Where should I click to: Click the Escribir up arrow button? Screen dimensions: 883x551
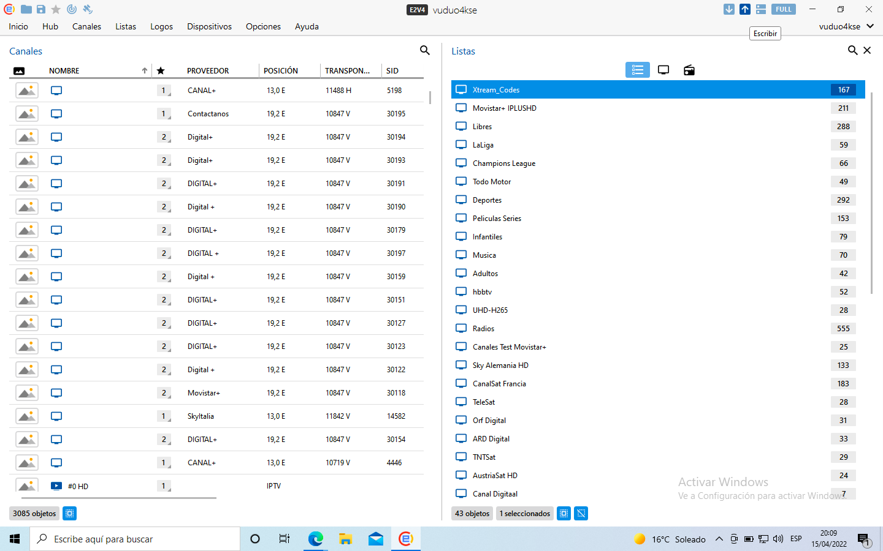[744, 9]
